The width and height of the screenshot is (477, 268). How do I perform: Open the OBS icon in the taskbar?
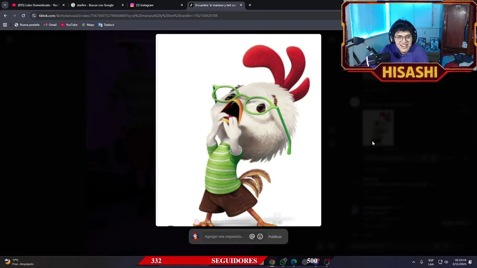[327, 262]
